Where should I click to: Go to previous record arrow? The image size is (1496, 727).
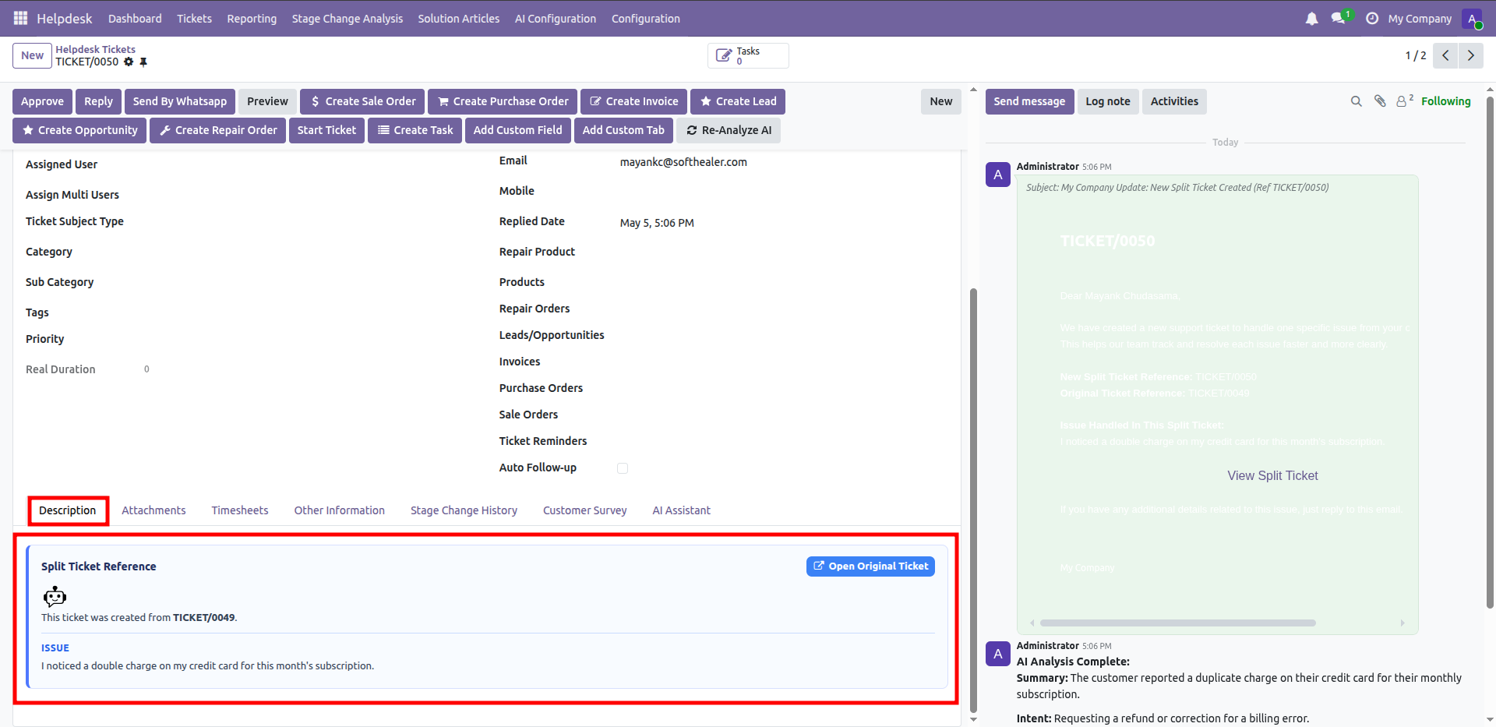pos(1445,55)
